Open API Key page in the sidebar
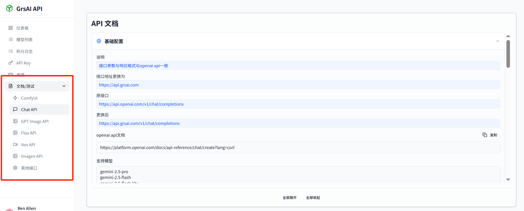Viewport: 524px width, 211px height. click(37, 63)
